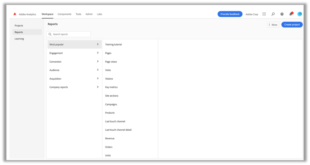Expand the Engagement category chevron
Image resolution: width=310 pixels, height=165 pixels.
(98, 53)
